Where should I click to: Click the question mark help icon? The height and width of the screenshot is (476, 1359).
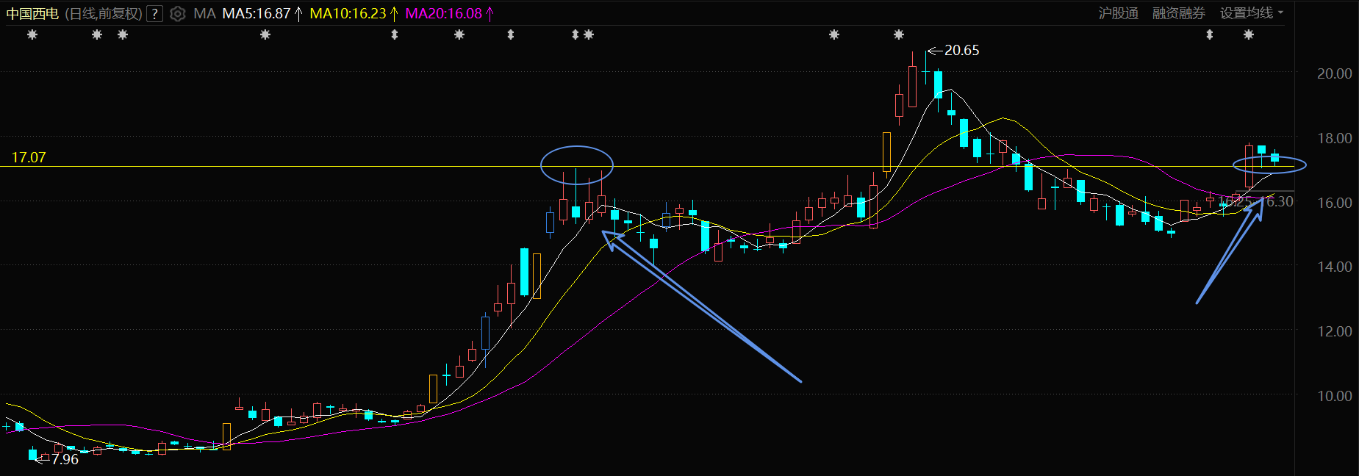154,13
